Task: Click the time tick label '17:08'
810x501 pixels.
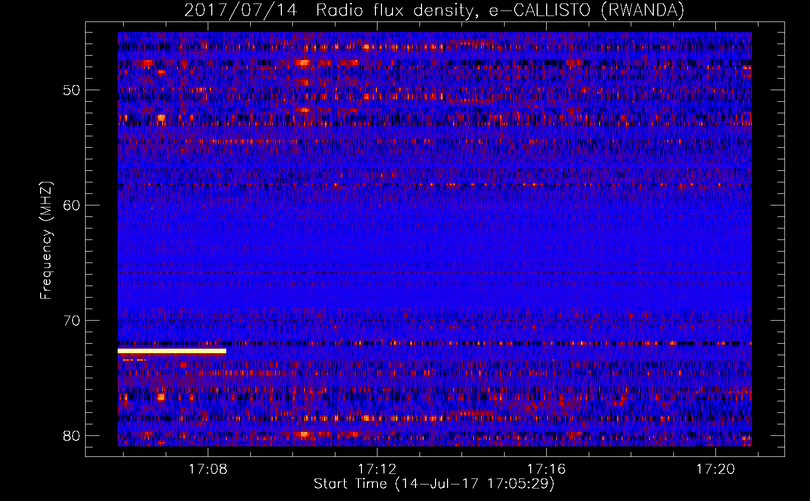Action: pyautogui.click(x=208, y=469)
